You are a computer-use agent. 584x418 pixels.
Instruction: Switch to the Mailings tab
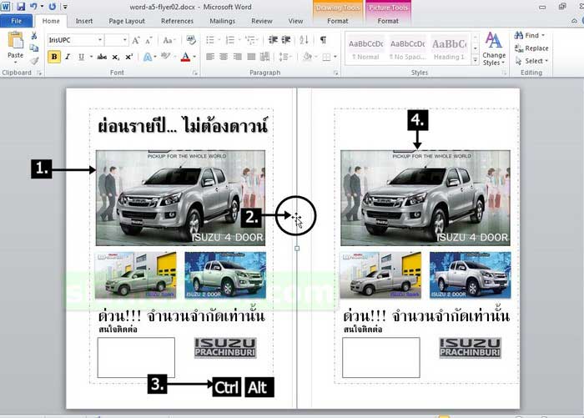point(223,21)
